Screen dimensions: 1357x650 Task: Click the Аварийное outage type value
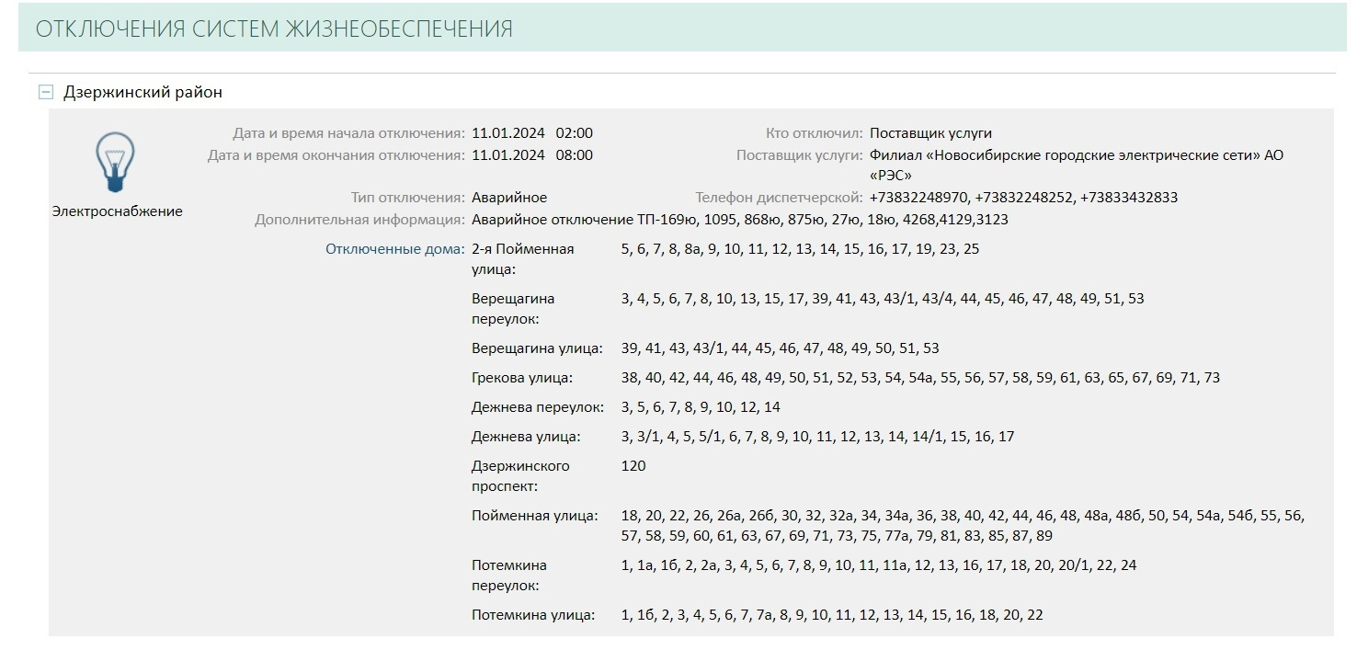[x=509, y=198]
